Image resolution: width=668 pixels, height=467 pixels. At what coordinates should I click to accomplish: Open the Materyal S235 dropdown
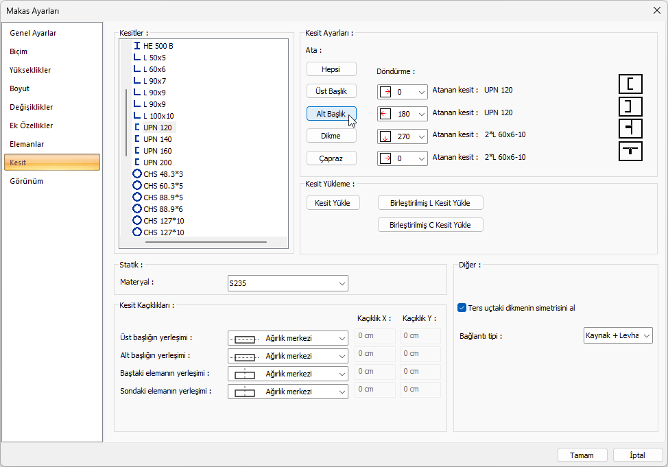point(287,283)
